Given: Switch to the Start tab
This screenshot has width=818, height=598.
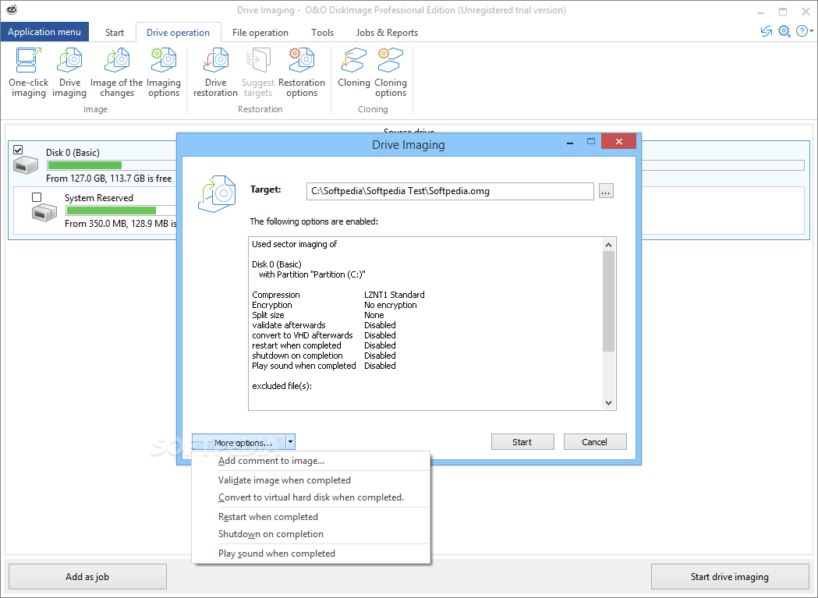Looking at the screenshot, I should (115, 32).
